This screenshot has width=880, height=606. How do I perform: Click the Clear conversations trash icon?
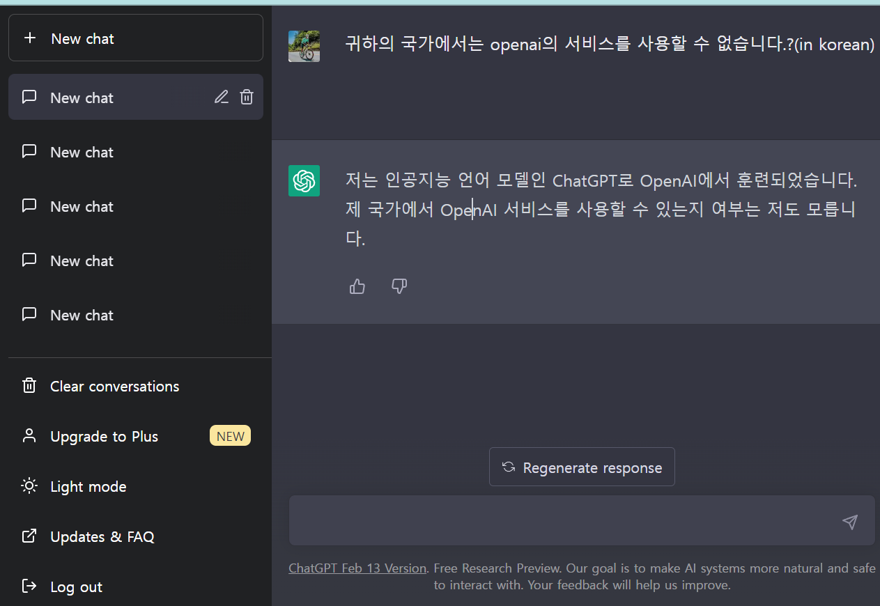pos(29,386)
